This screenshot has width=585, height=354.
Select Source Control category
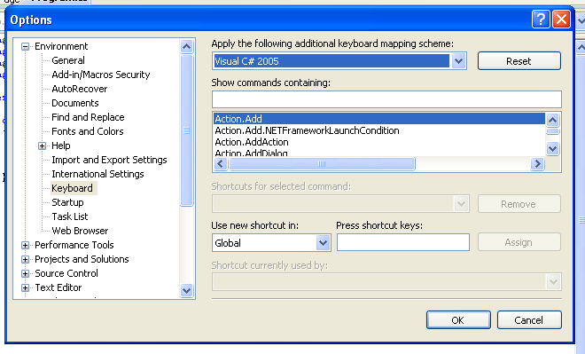pos(66,273)
